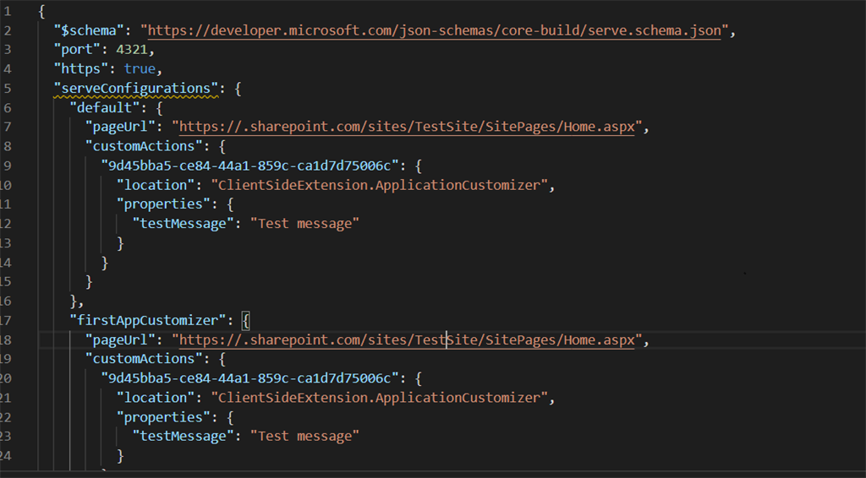Select line 5 via its line number
The image size is (866, 478).
pyautogui.click(x=7, y=88)
